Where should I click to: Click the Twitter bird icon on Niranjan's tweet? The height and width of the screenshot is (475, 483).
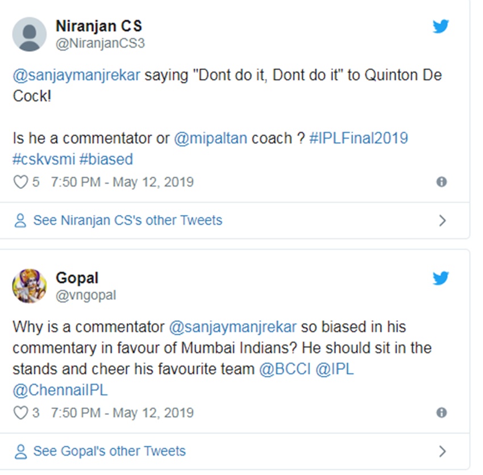coord(441,26)
